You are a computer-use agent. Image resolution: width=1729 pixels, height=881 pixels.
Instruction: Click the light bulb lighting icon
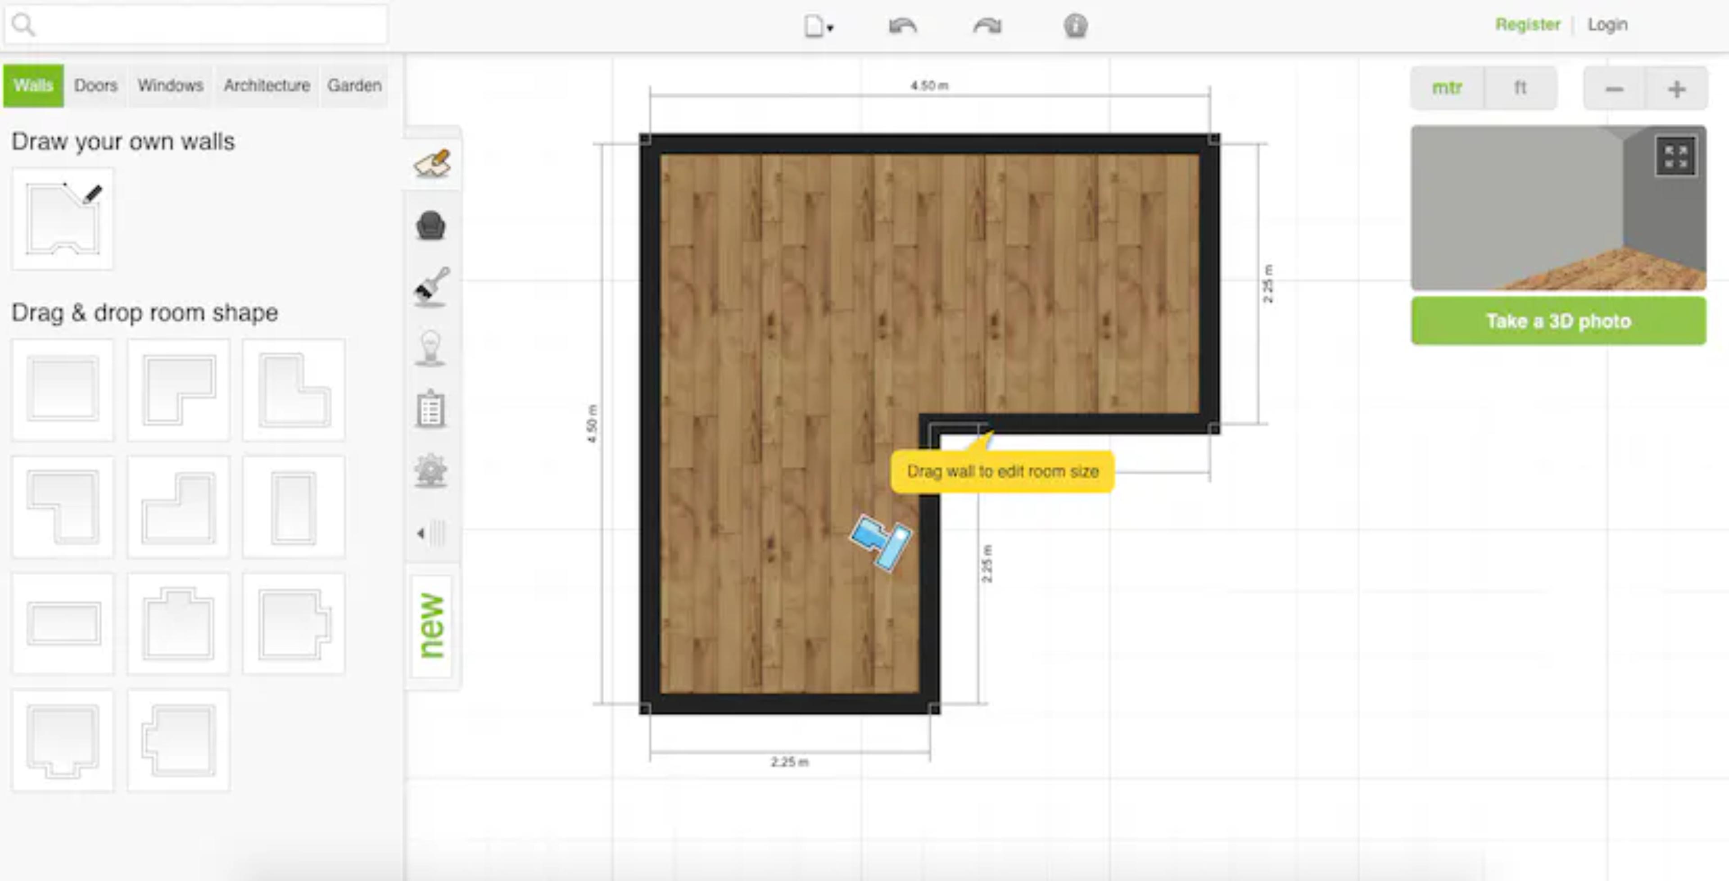430,348
